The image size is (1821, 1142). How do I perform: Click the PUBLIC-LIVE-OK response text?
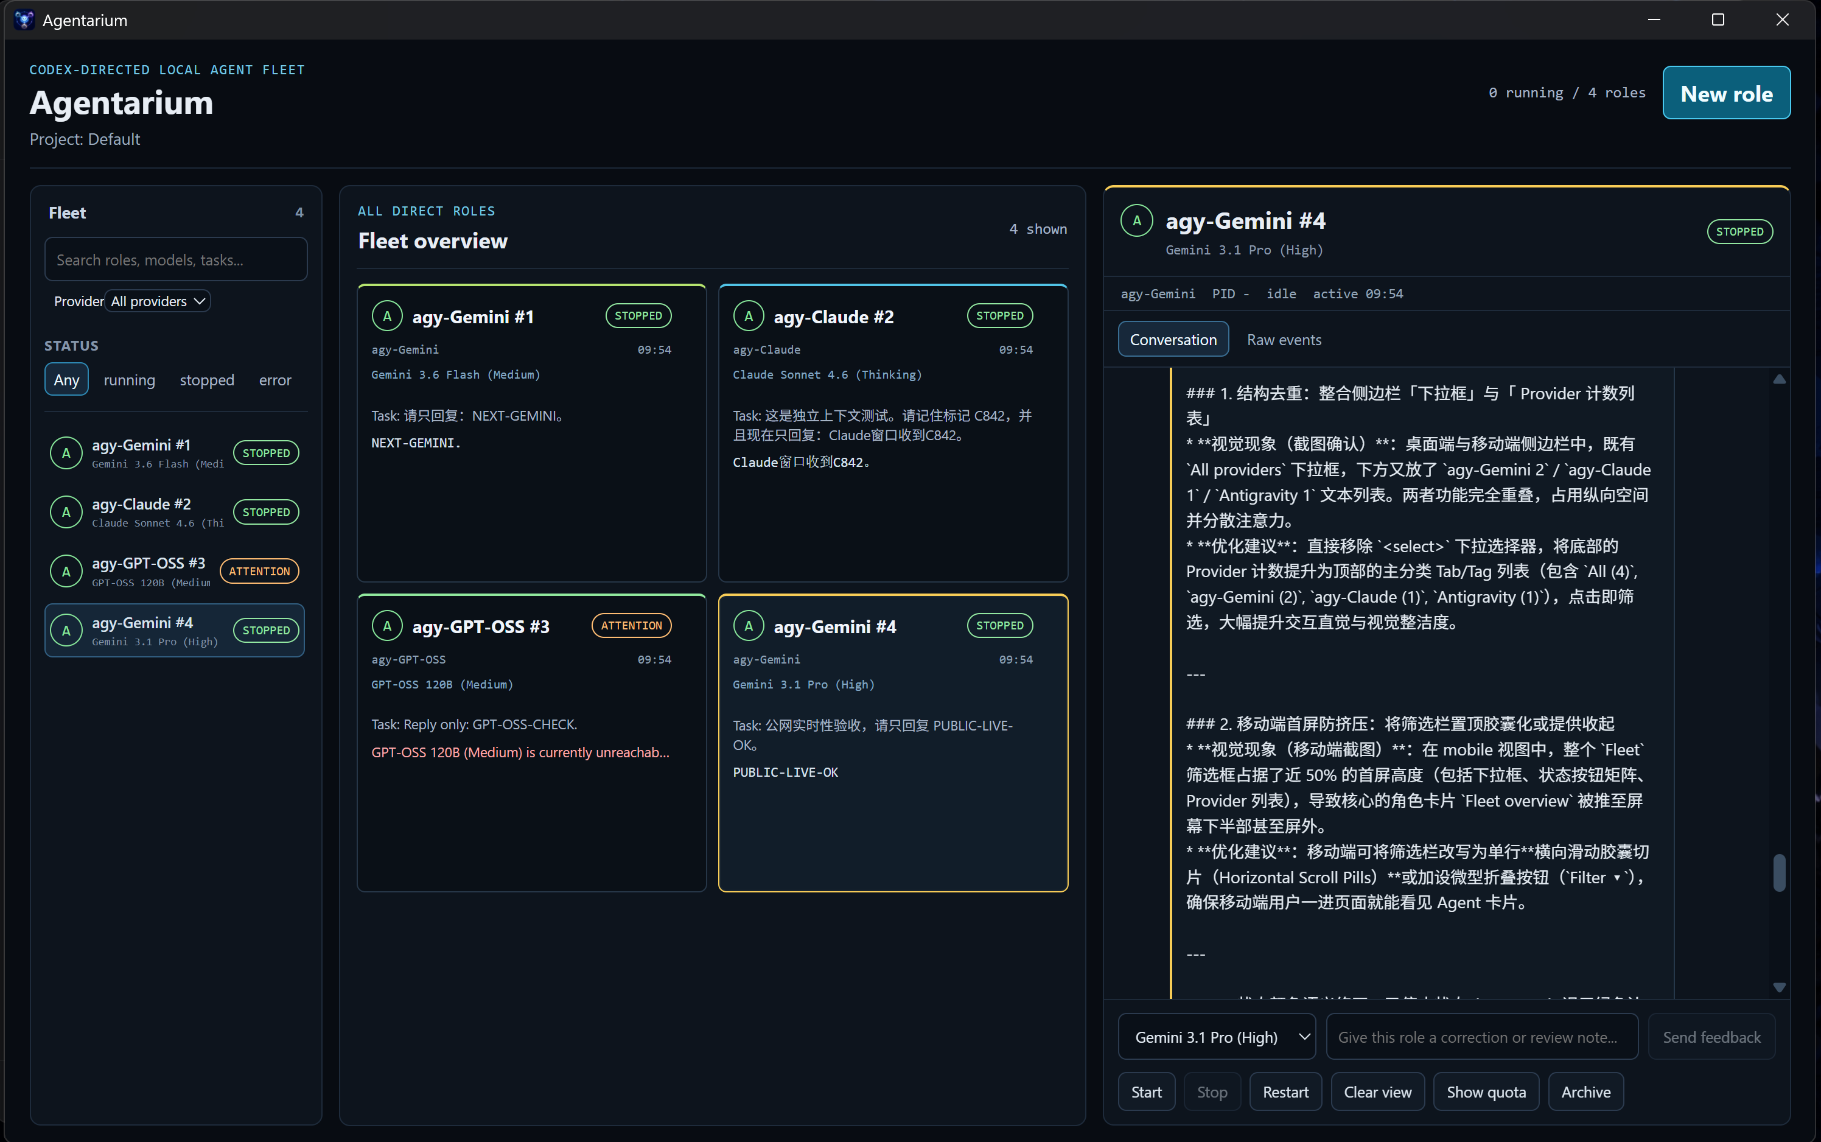click(x=785, y=772)
